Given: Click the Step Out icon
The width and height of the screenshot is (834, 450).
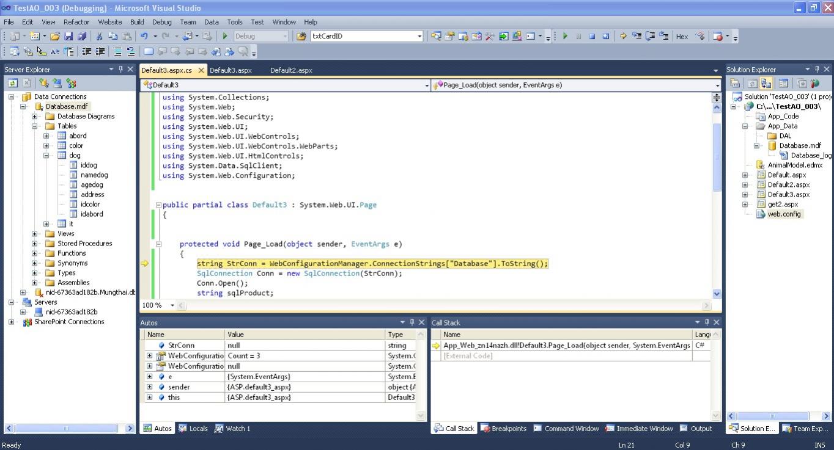Looking at the screenshot, I should point(664,36).
